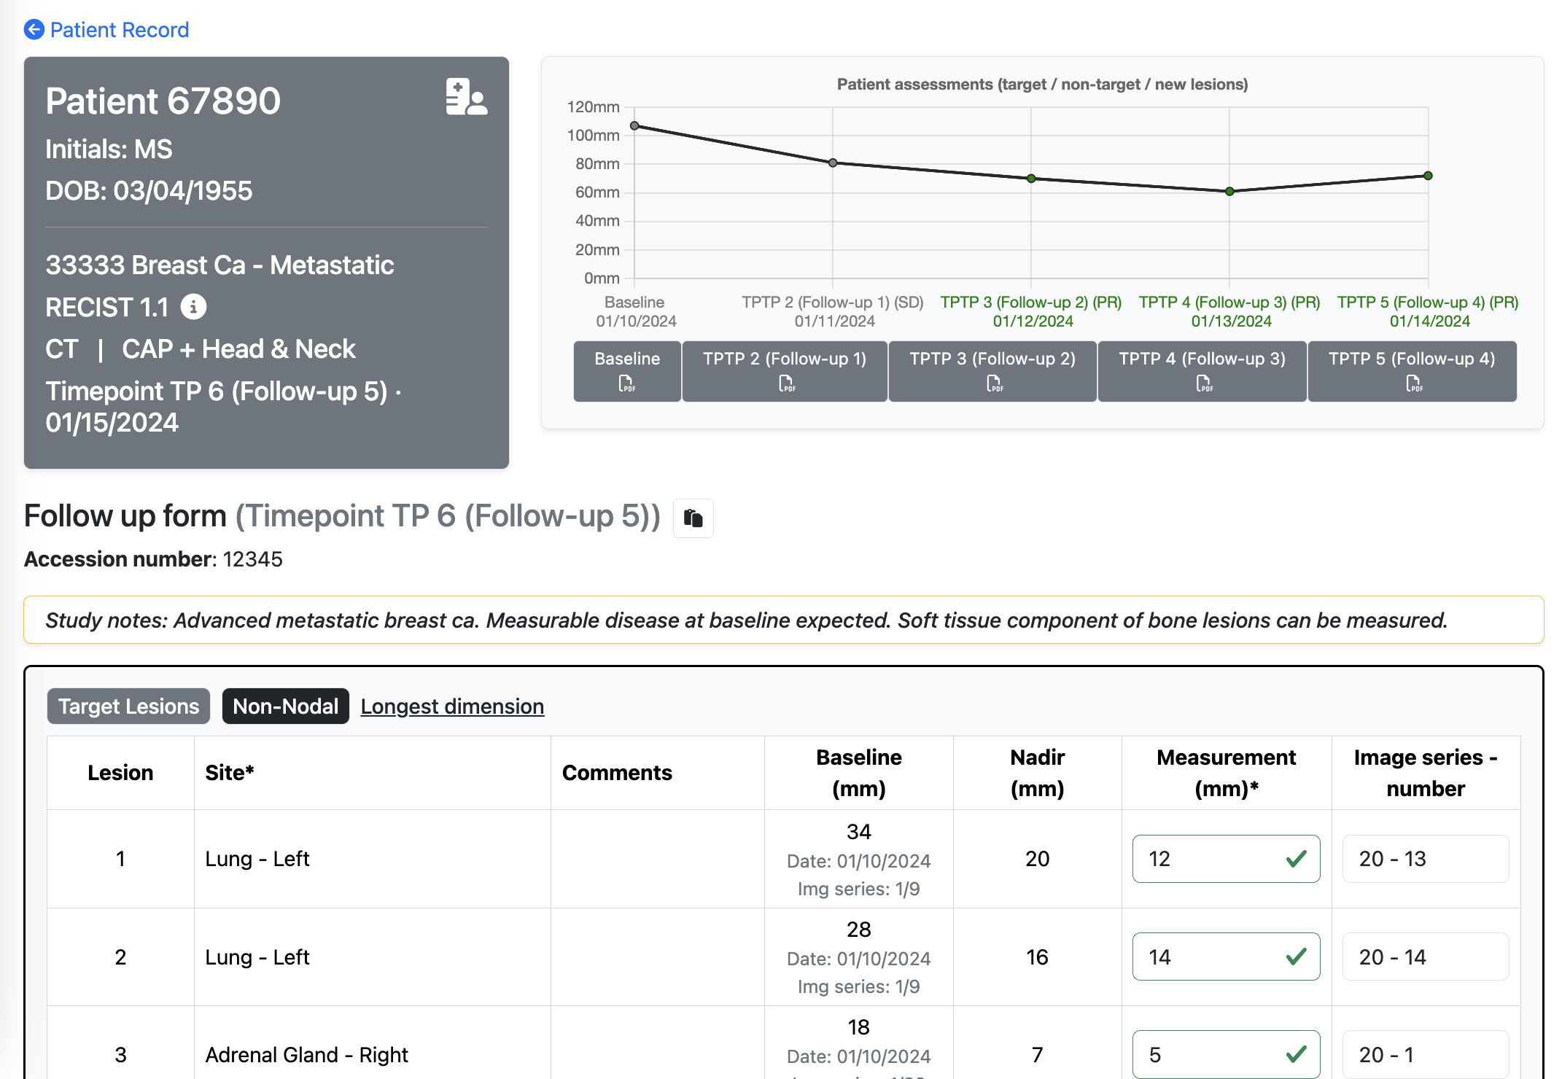Edit the lesion 3 measurement field showing 5

coord(1211,1054)
